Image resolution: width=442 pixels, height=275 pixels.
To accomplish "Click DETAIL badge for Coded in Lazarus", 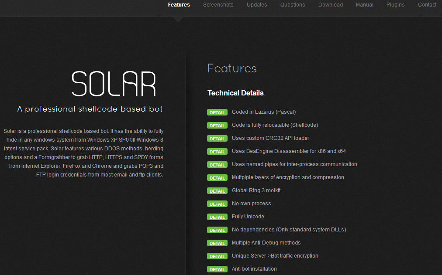I will [217, 112].
